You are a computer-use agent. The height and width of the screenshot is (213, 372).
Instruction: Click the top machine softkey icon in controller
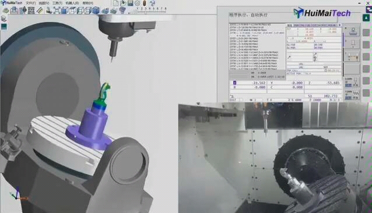point(352,31)
